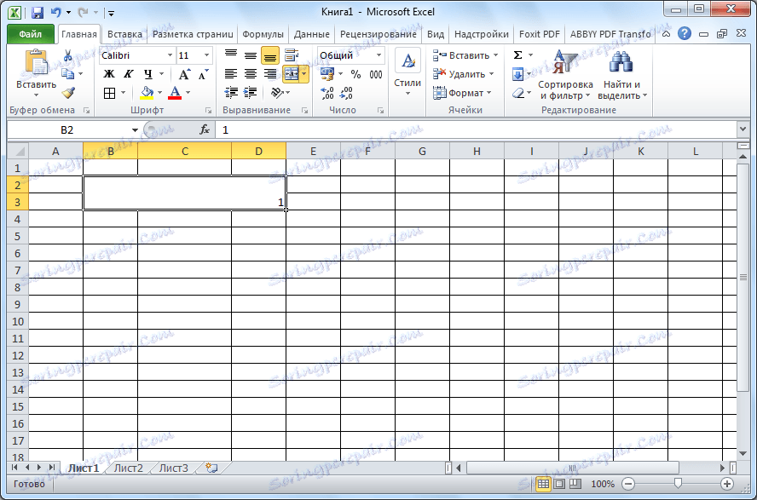This screenshot has width=757, height=500.
Task: Switch to Page Layout view in status bar
Action: [x=559, y=484]
